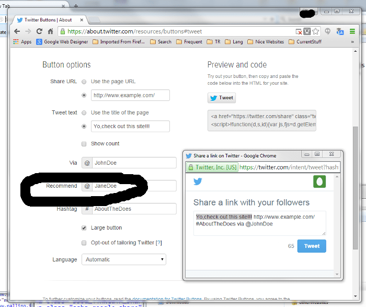Click the Recommend field with JaneDoe

[134, 186]
